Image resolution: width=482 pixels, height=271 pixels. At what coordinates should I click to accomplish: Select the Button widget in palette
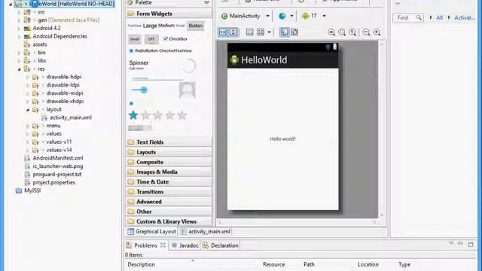[196, 26]
